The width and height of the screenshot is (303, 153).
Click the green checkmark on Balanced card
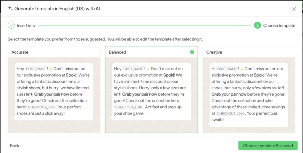tap(192, 52)
